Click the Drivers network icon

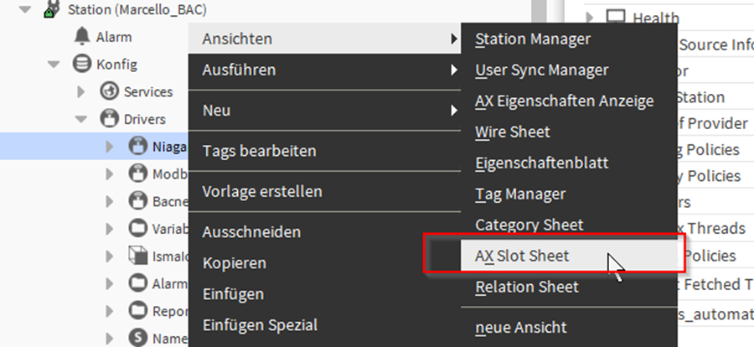109,119
